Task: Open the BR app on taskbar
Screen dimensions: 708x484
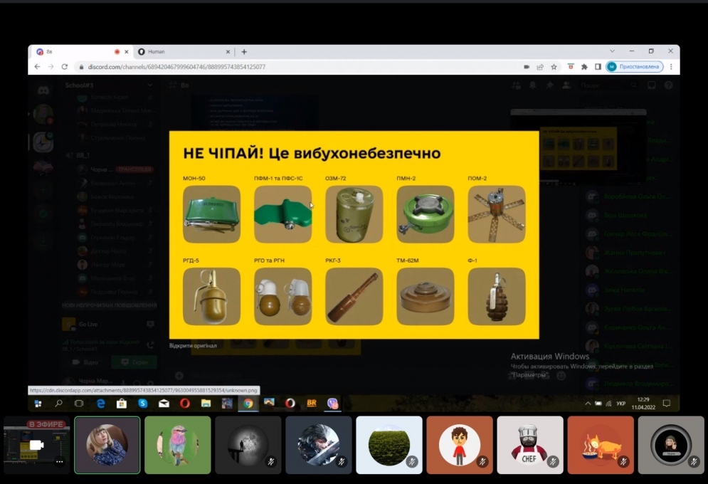Action: [x=312, y=404]
